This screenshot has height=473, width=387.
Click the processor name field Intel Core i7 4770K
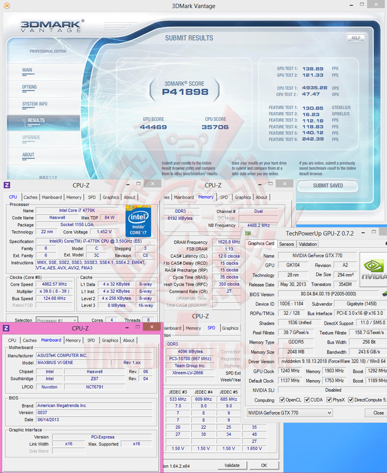point(77,210)
